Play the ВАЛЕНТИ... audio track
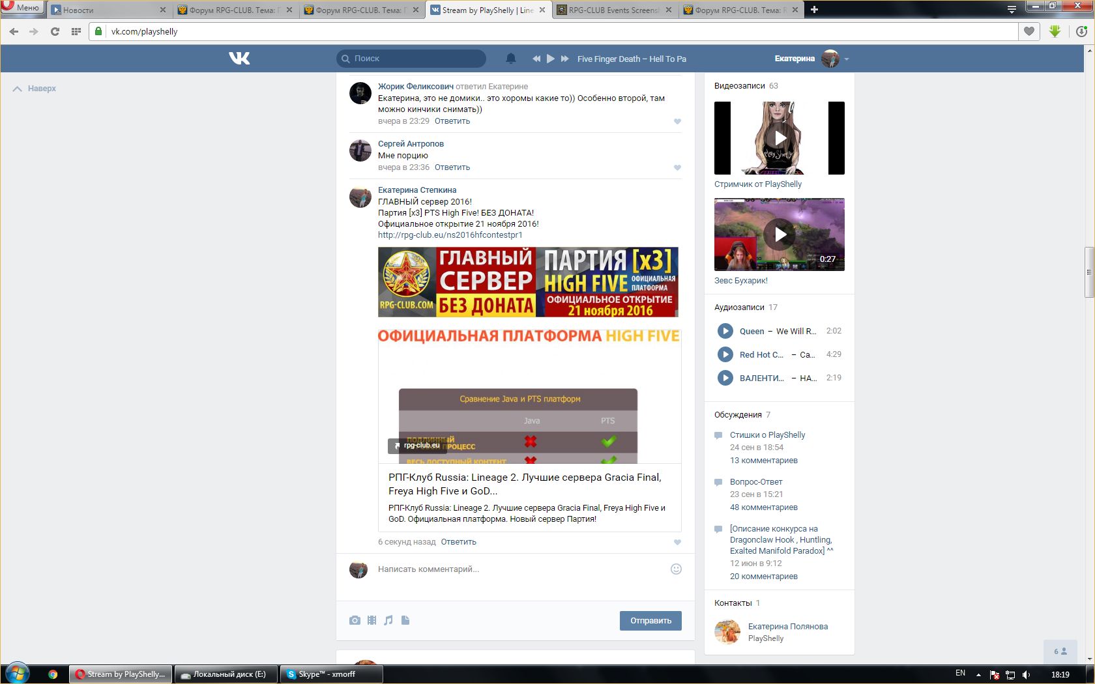 (725, 378)
